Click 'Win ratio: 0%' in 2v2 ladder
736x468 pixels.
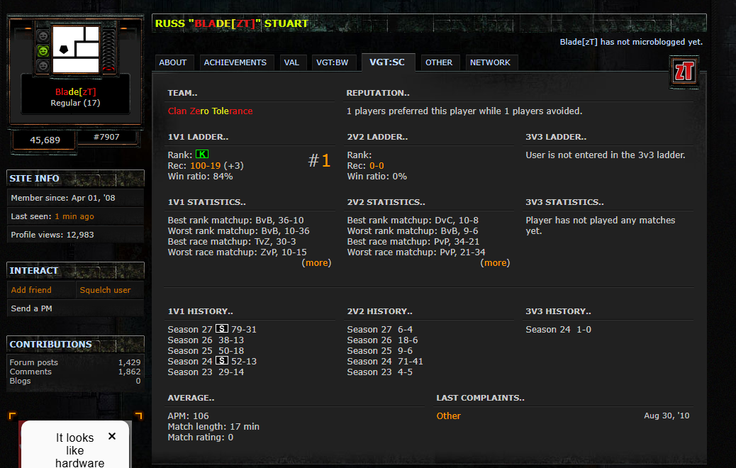click(x=377, y=177)
